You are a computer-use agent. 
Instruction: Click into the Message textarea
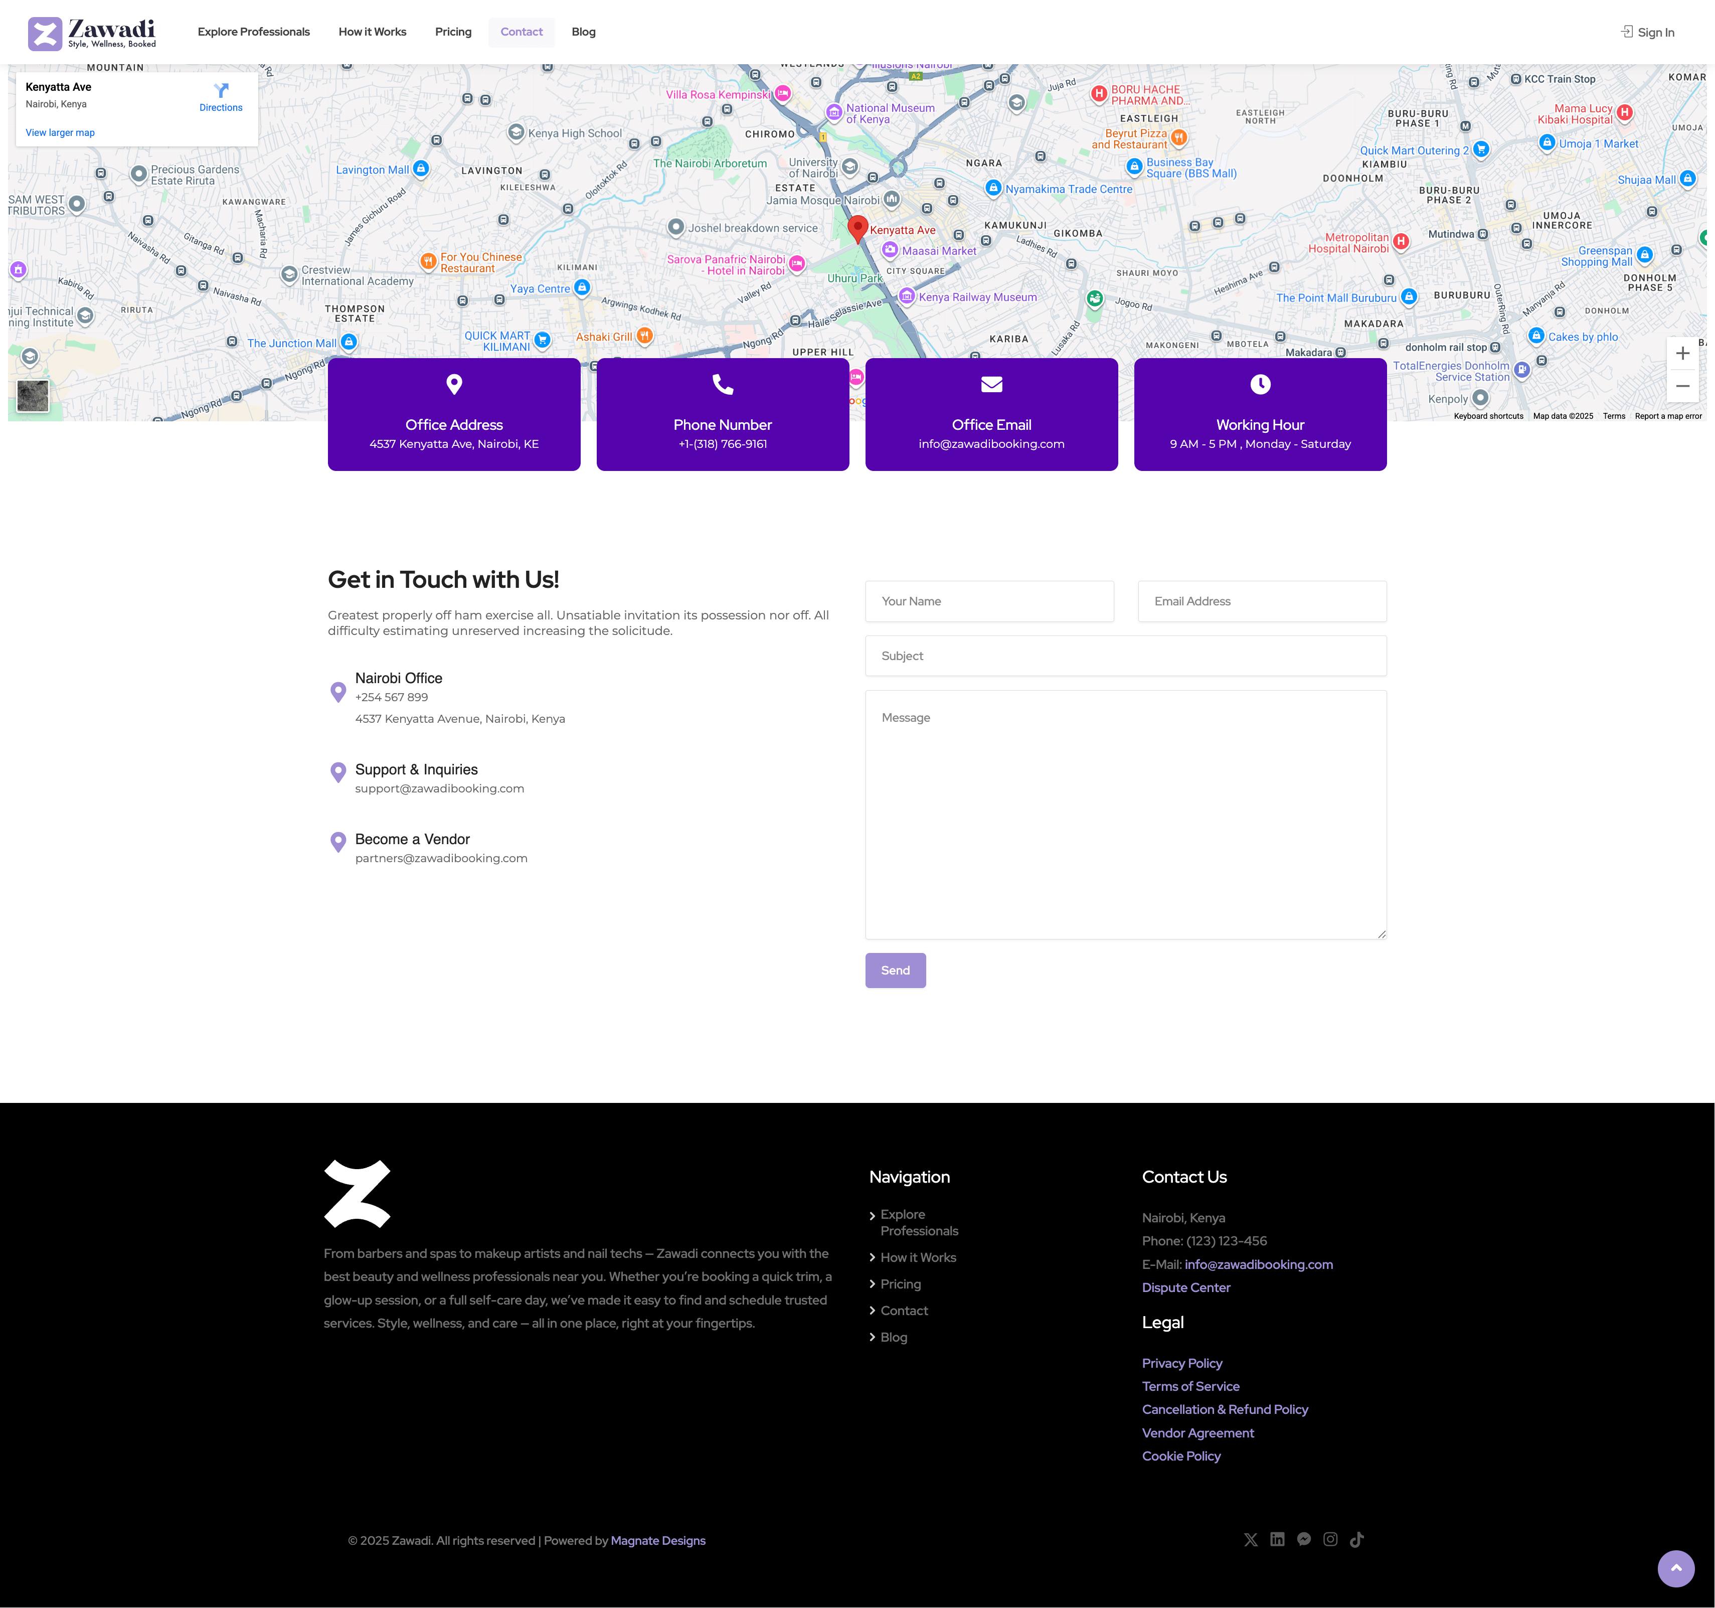(1125, 815)
